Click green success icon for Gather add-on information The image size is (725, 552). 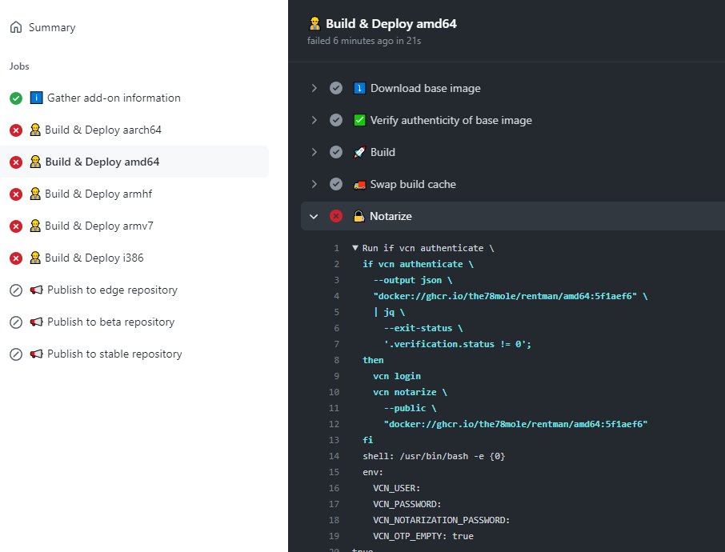[x=16, y=98]
